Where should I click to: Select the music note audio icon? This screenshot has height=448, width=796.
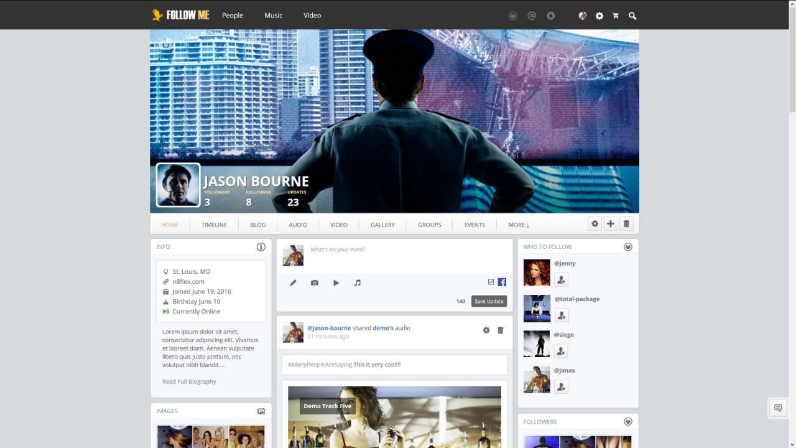point(358,282)
